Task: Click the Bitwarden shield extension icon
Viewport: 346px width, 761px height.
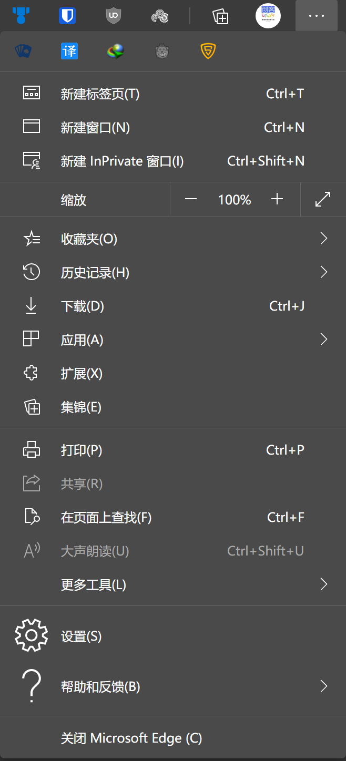Action: (67, 16)
